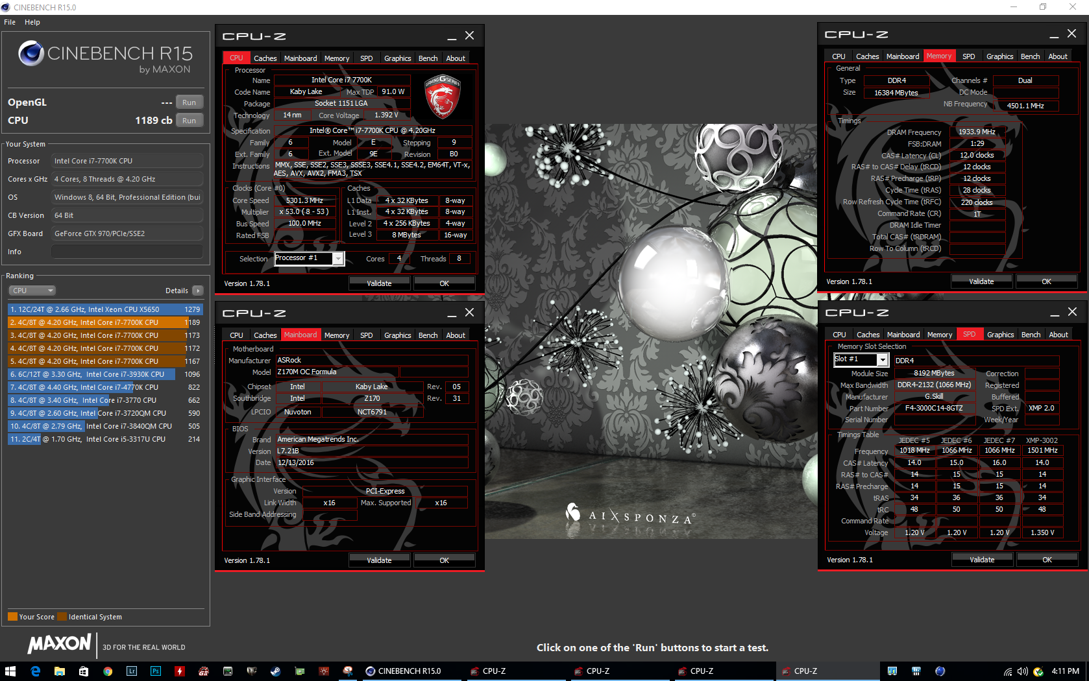Open the Slot #1 memory slot dropdown
Image resolution: width=1089 pixels, height=681 pixels.
tap(883, 360)
